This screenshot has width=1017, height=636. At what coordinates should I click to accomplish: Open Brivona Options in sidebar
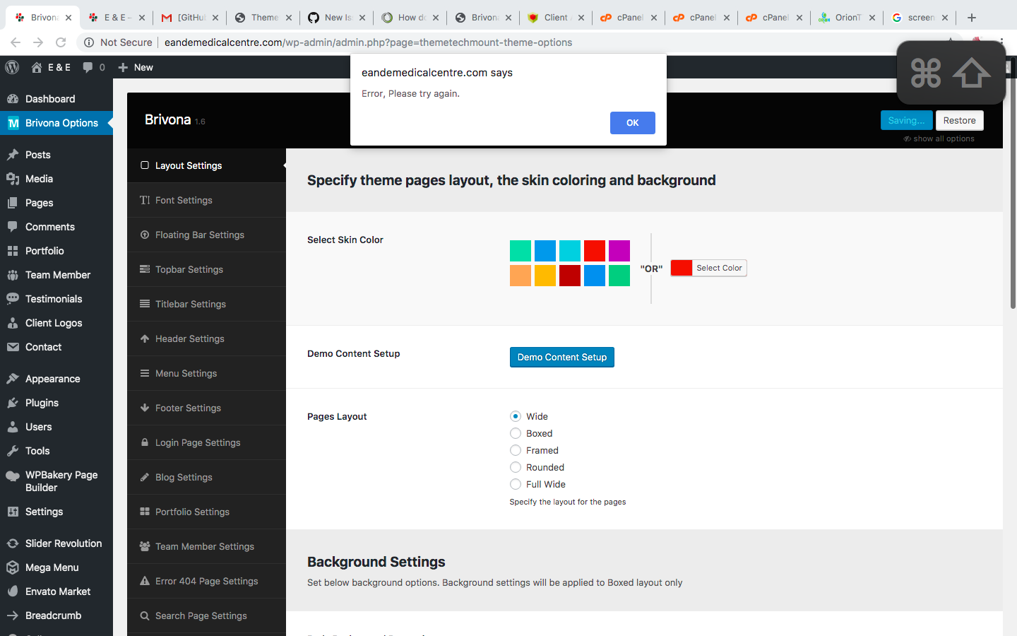(56, 123)
